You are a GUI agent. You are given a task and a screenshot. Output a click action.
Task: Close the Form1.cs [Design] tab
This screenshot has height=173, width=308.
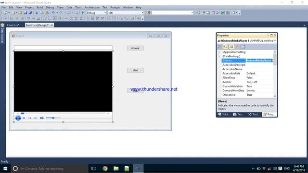(52, 25)
